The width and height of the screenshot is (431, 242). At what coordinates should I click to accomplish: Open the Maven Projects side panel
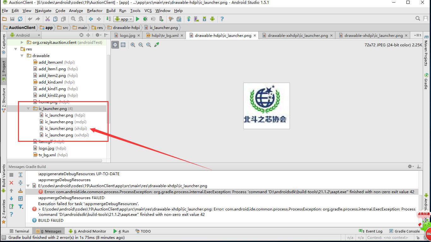[426, 50]
